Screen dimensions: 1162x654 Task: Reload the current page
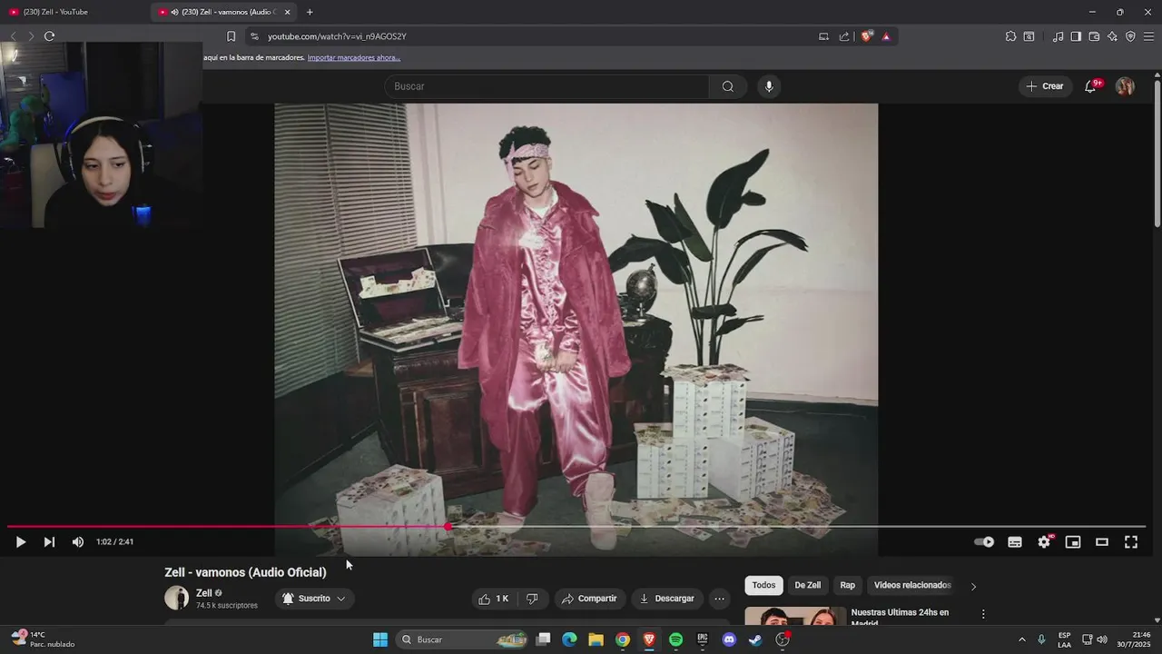tap(49, 36)
